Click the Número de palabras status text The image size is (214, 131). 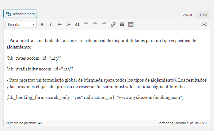coord(24,123)
